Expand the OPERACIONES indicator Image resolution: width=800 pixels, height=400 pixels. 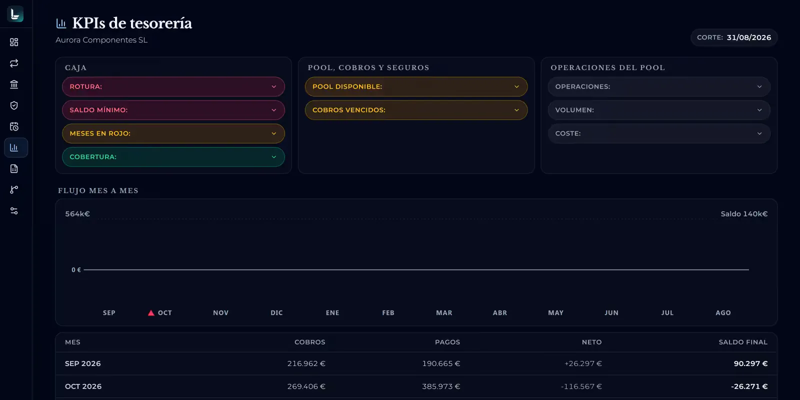[x=659, y=86]
